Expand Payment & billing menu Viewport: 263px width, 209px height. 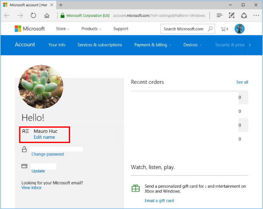tap(153, 45)
